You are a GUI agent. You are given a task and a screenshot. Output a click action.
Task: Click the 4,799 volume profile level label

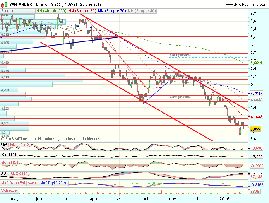coord(5,90)
